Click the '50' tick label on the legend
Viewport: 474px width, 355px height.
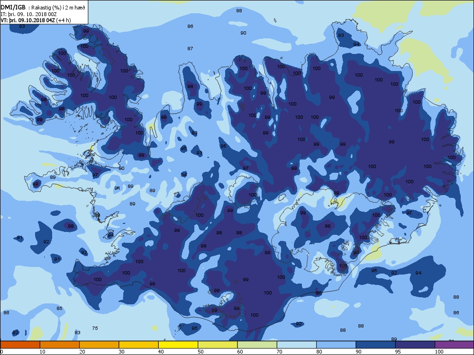tap(201, 352)
